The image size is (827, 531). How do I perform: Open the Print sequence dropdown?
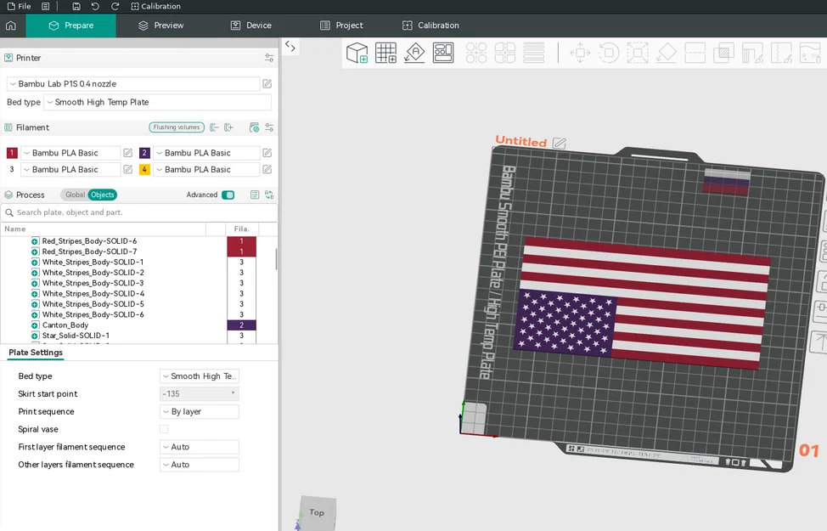coord(200,411)
